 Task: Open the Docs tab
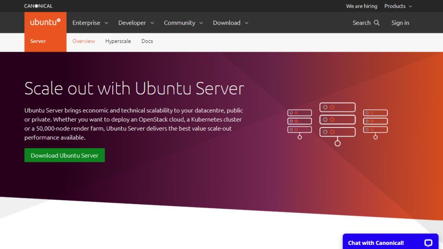[147, 41]
